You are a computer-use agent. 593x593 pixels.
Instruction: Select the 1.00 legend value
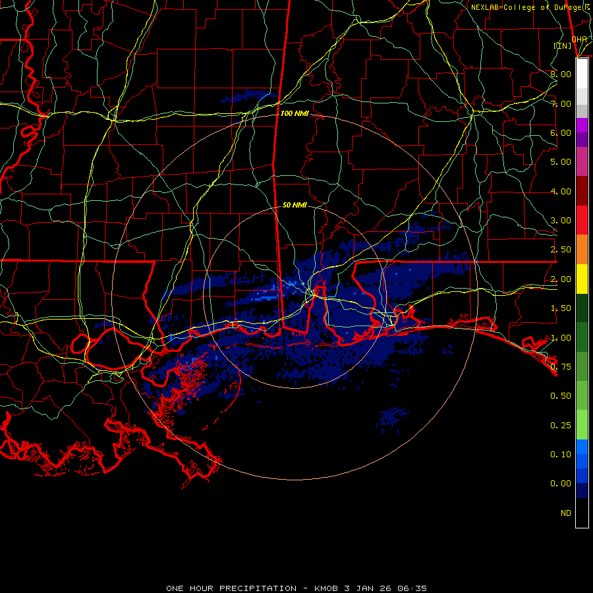click(x=561, y=338)
